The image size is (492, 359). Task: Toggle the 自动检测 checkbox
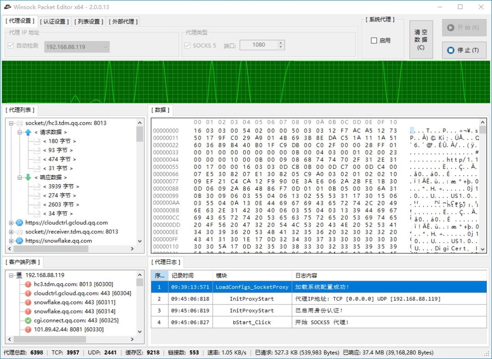10,46
